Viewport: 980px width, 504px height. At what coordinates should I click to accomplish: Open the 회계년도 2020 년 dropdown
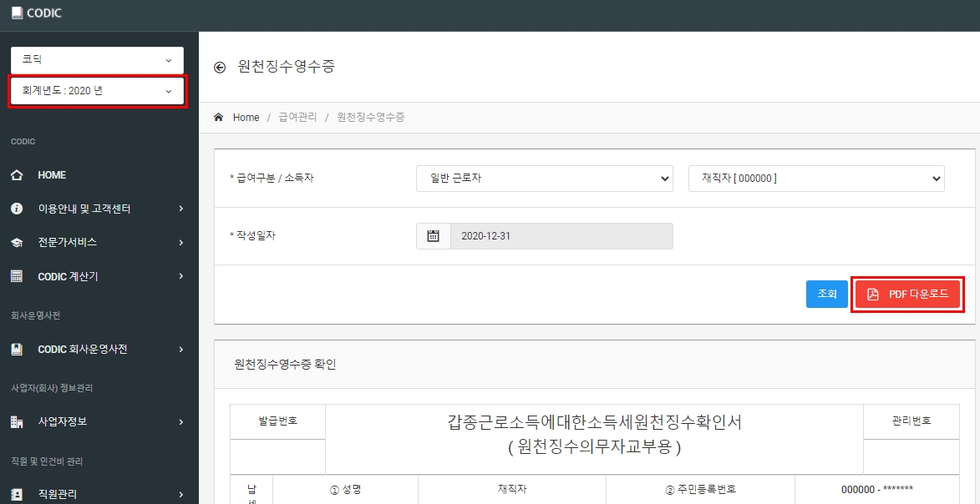point(97,91)
